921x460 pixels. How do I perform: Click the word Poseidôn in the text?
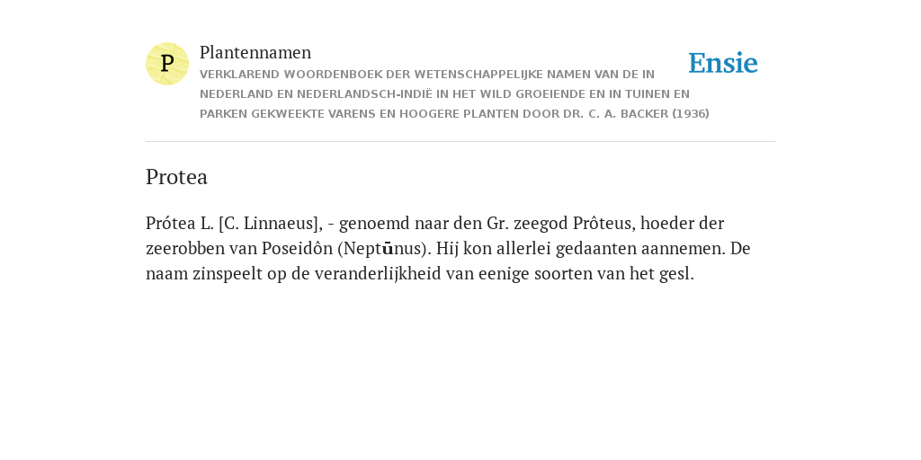(x=297, y=249)
